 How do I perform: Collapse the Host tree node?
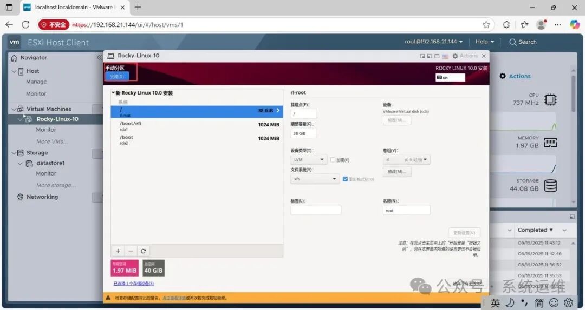tap(14, 71)
